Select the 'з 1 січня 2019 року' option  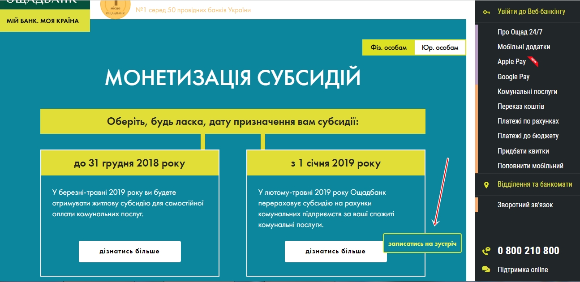(335, 163)
